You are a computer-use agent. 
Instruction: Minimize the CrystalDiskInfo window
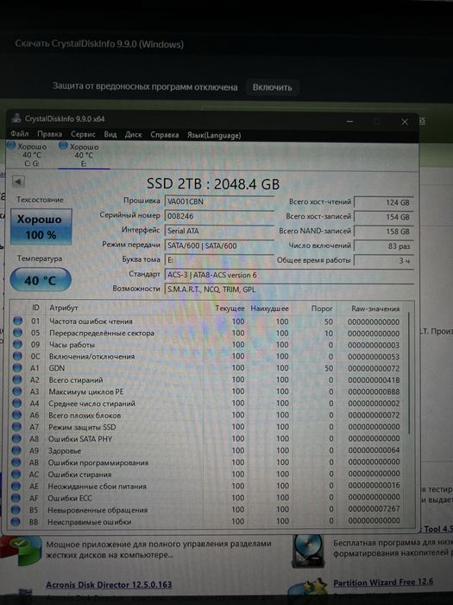[x=349, y=121]
